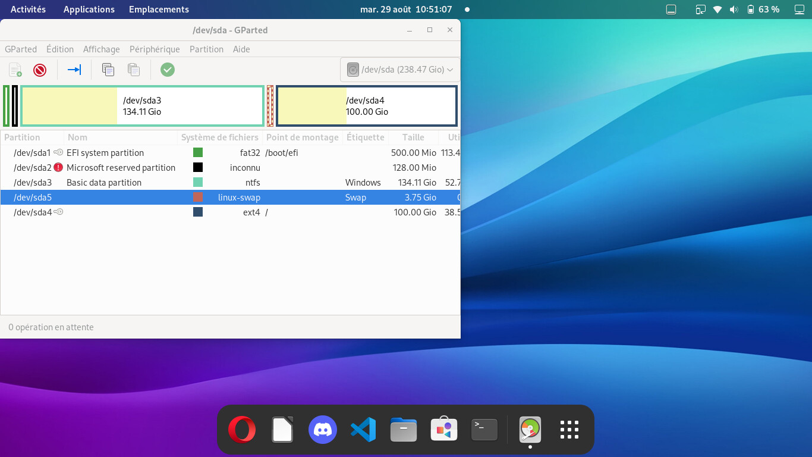Select the /dev/sda2 partition row

[230, 168]
